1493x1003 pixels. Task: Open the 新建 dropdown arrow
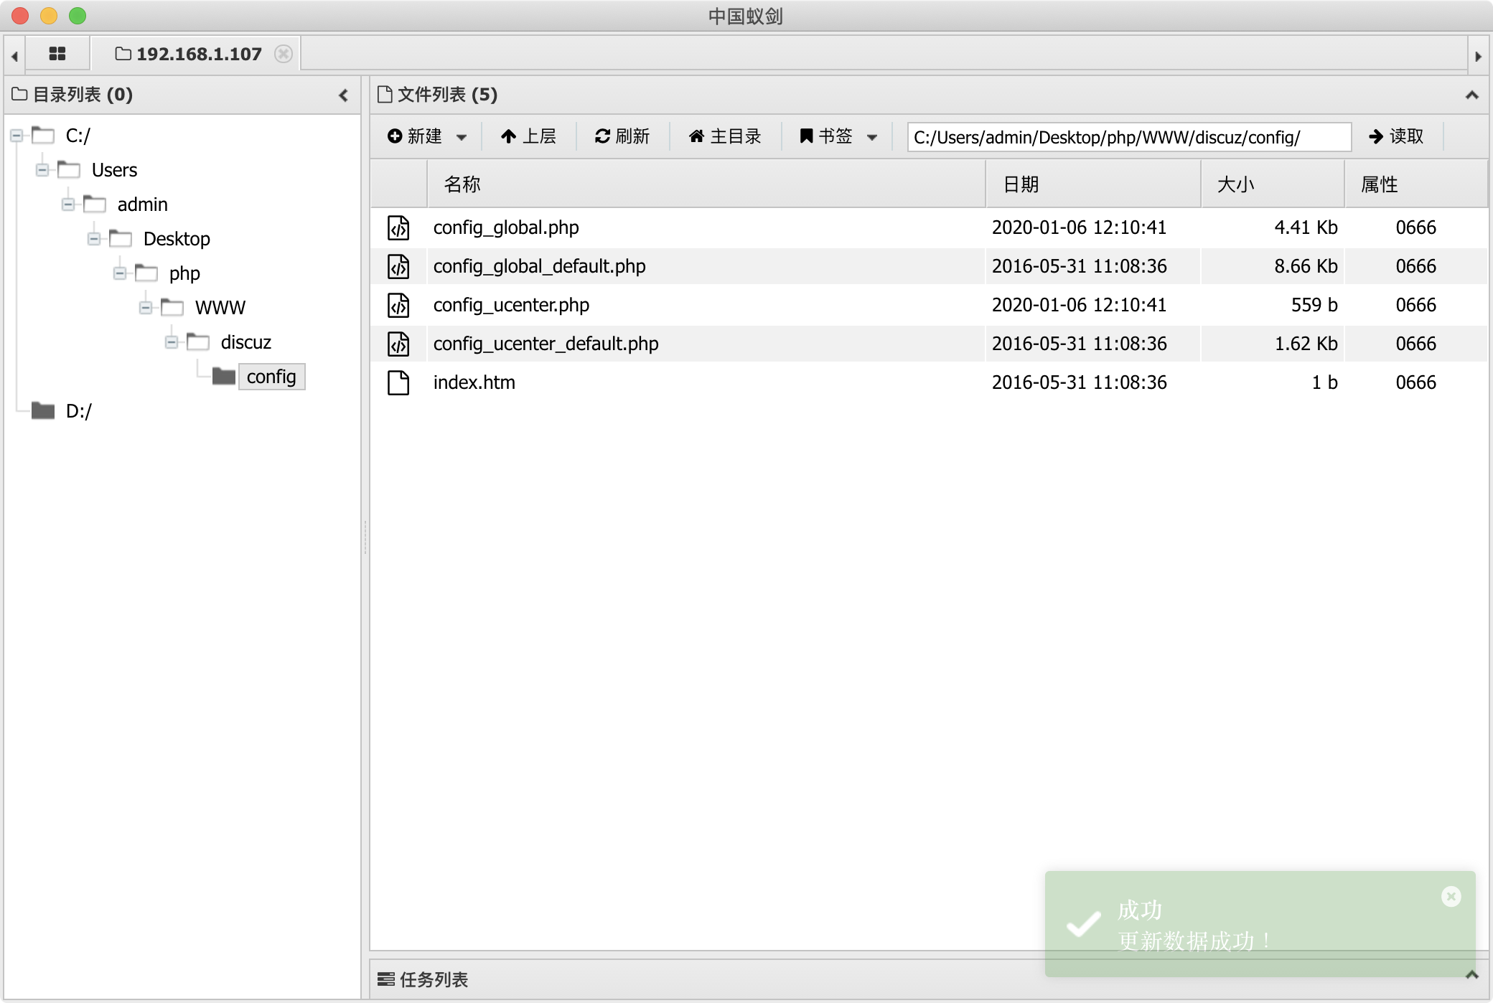[462, 137]
